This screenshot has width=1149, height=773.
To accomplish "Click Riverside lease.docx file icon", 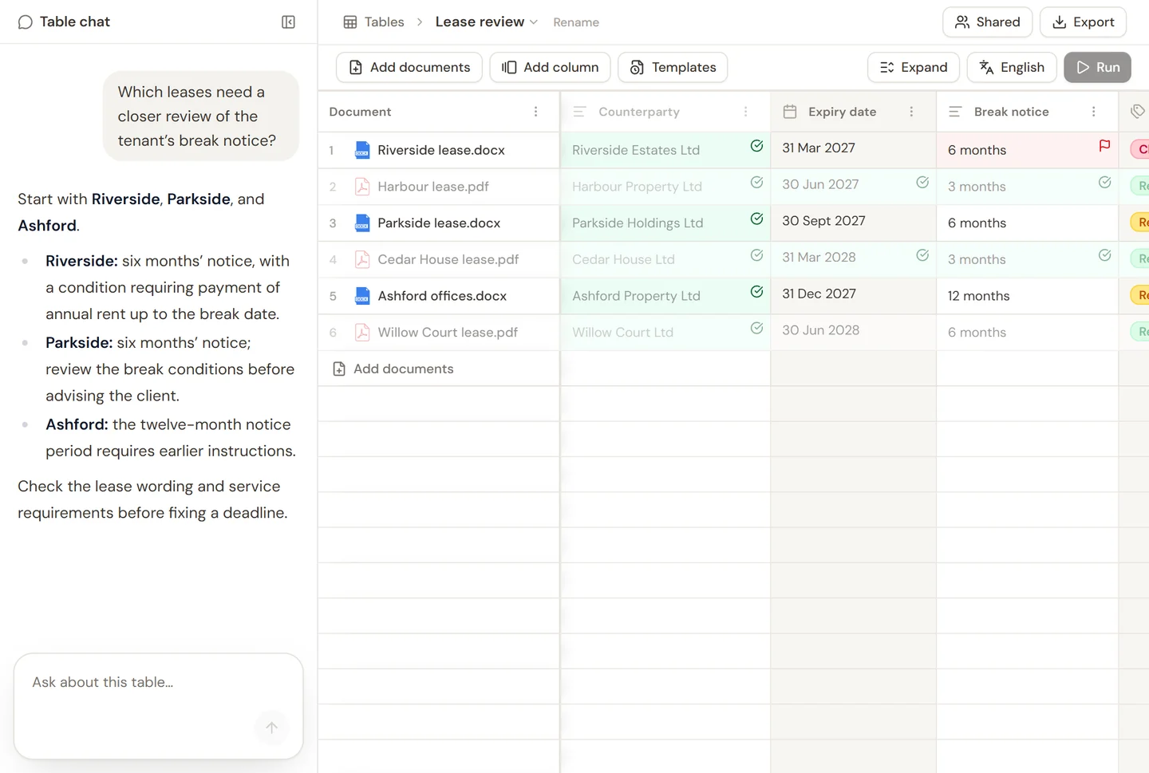I will (x=362, y=150).
